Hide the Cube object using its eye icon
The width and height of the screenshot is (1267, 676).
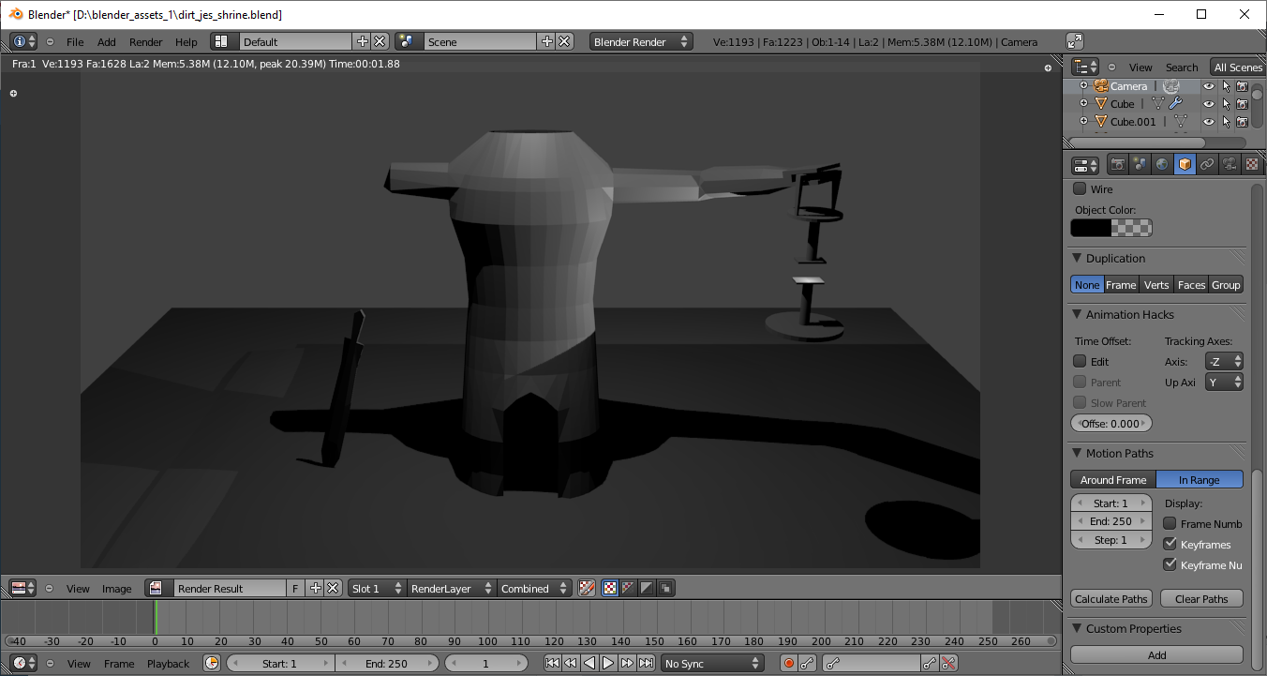click(x=1208, y=104)
